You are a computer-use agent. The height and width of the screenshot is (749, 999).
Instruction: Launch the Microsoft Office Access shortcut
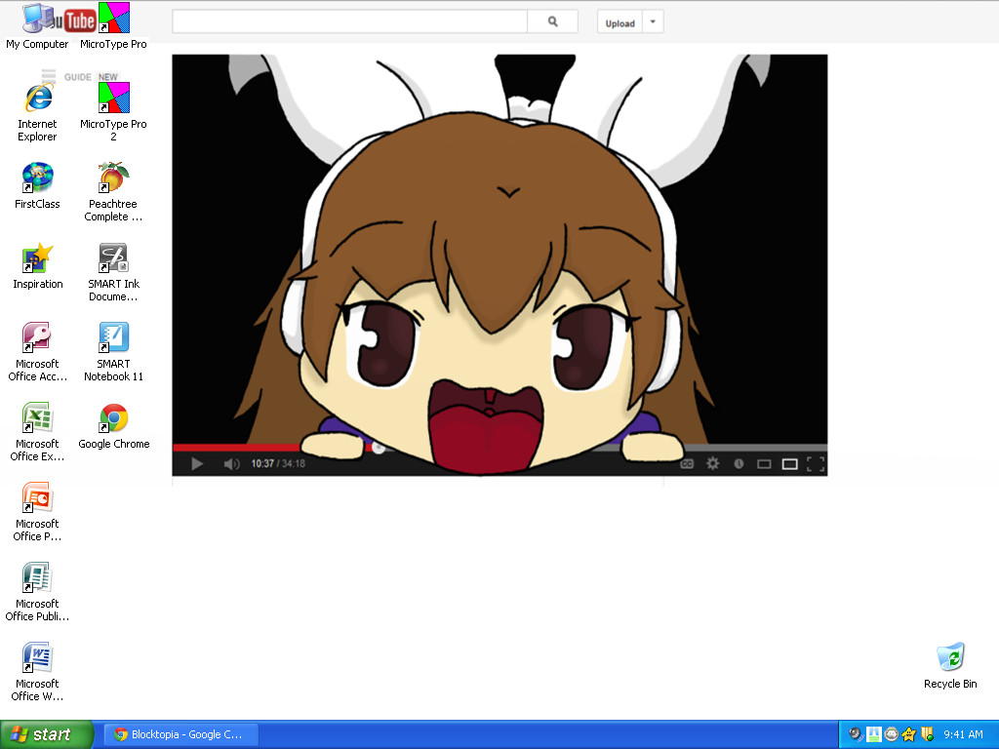click(x=37, y=353)
